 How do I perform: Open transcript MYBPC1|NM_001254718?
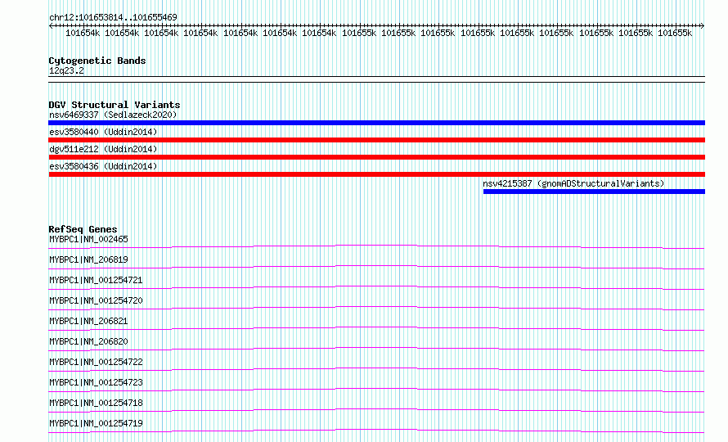click(x=96, y=403)
